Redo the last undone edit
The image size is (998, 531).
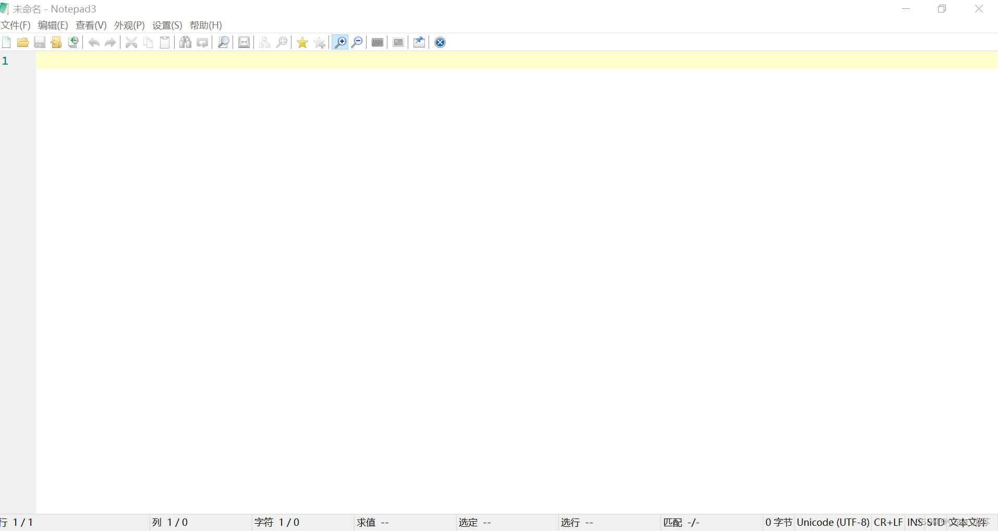click(111, 42)
